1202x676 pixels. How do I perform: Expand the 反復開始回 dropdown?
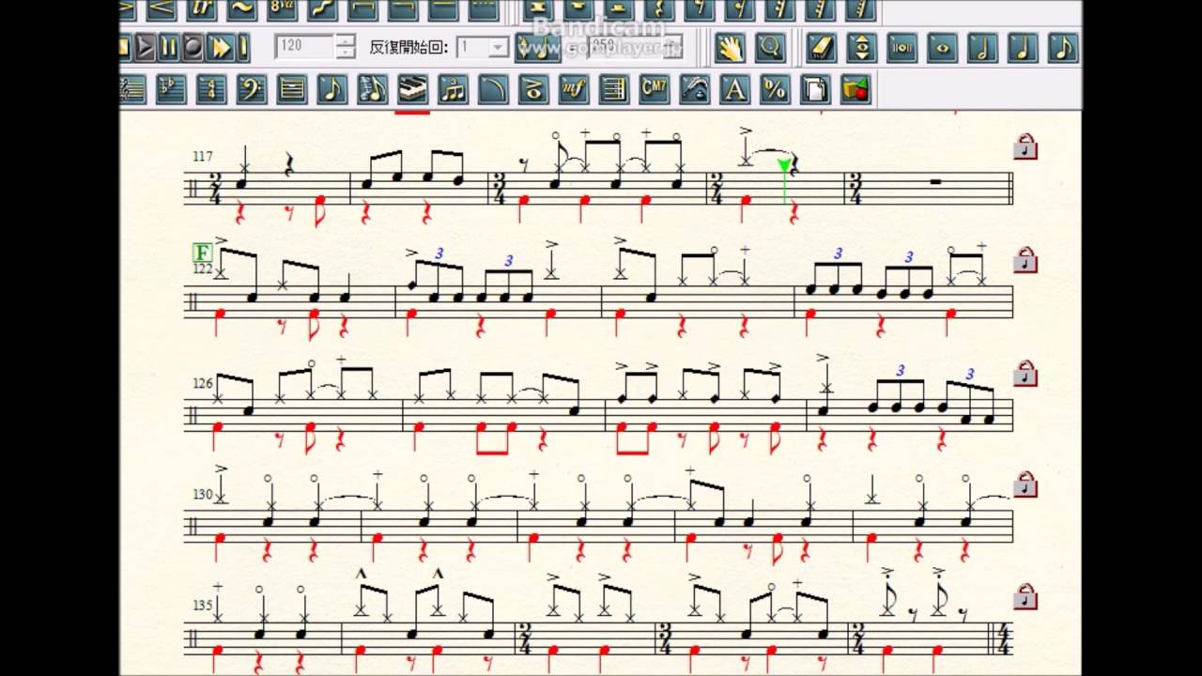(499, 47)
